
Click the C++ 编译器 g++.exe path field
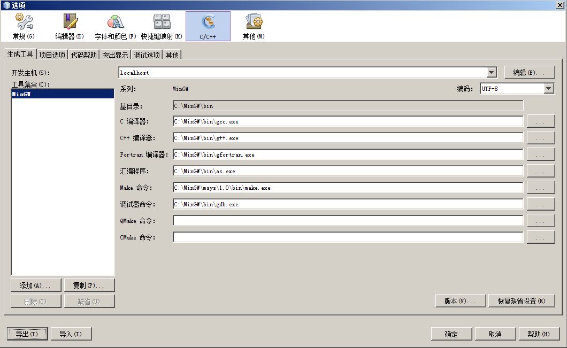(x=348, y=138)
